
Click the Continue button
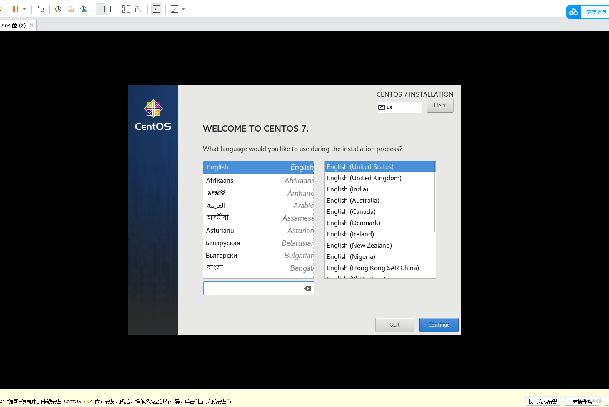(439, 325)
